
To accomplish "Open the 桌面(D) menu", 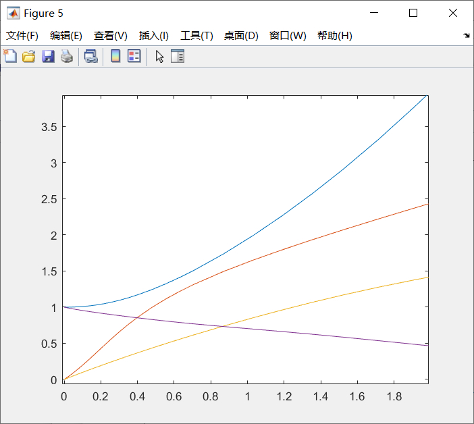I will pyautogui.click(x=241, y=36).
